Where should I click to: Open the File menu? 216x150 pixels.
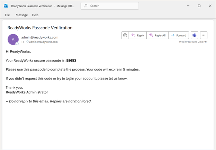point(8,15)
